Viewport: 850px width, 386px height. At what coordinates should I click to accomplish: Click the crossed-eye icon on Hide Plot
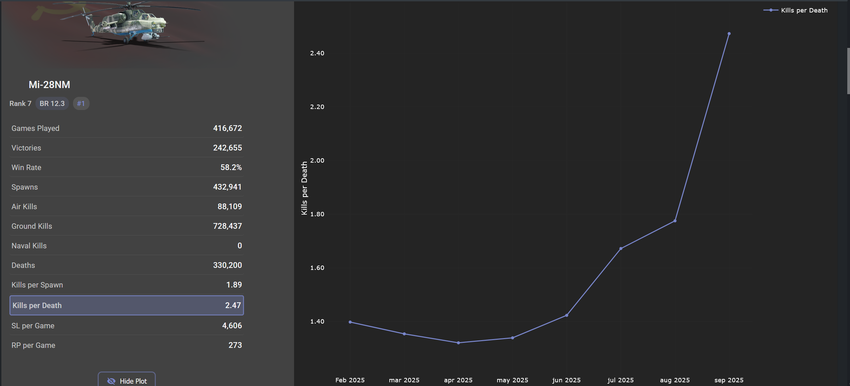111,381
